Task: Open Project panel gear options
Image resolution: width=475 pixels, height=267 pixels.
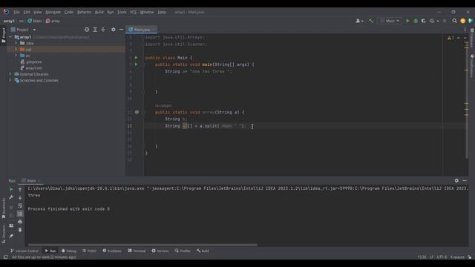Action: click(114, 30)
